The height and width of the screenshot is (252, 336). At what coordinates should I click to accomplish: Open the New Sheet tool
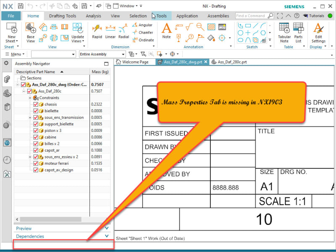(12, 33)
